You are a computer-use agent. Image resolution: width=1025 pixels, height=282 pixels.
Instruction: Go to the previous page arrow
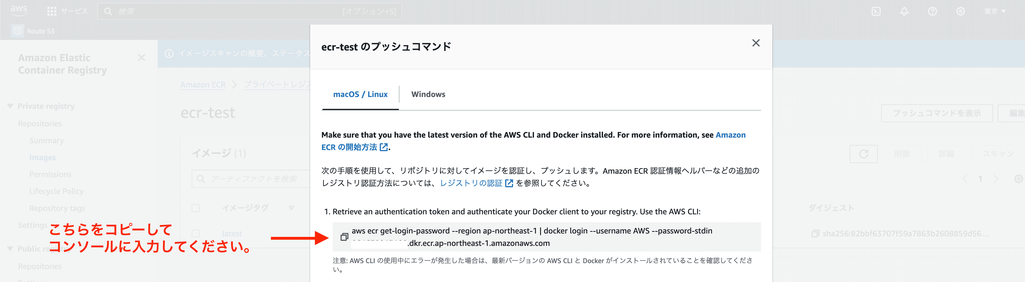coord(964,179)
